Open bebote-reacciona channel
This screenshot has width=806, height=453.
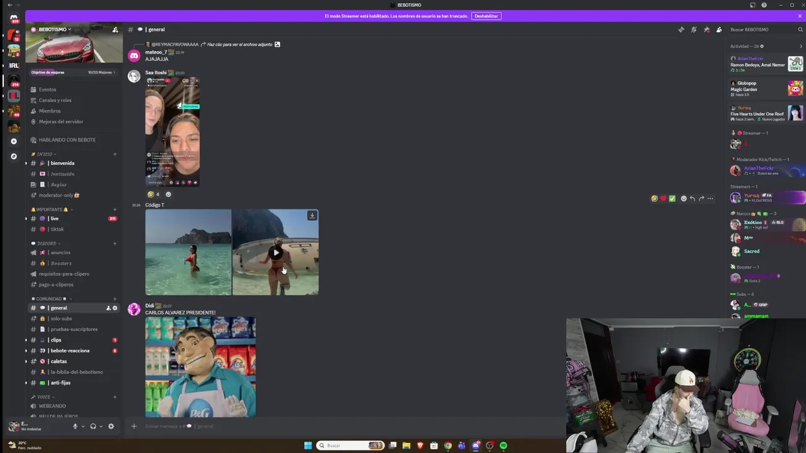coord(74,351)
